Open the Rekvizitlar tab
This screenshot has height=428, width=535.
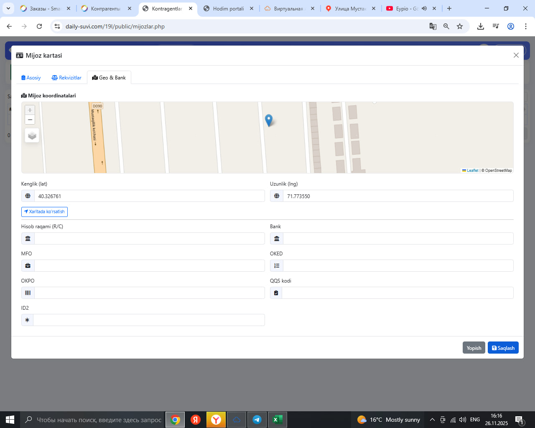(x=66, y=78)
